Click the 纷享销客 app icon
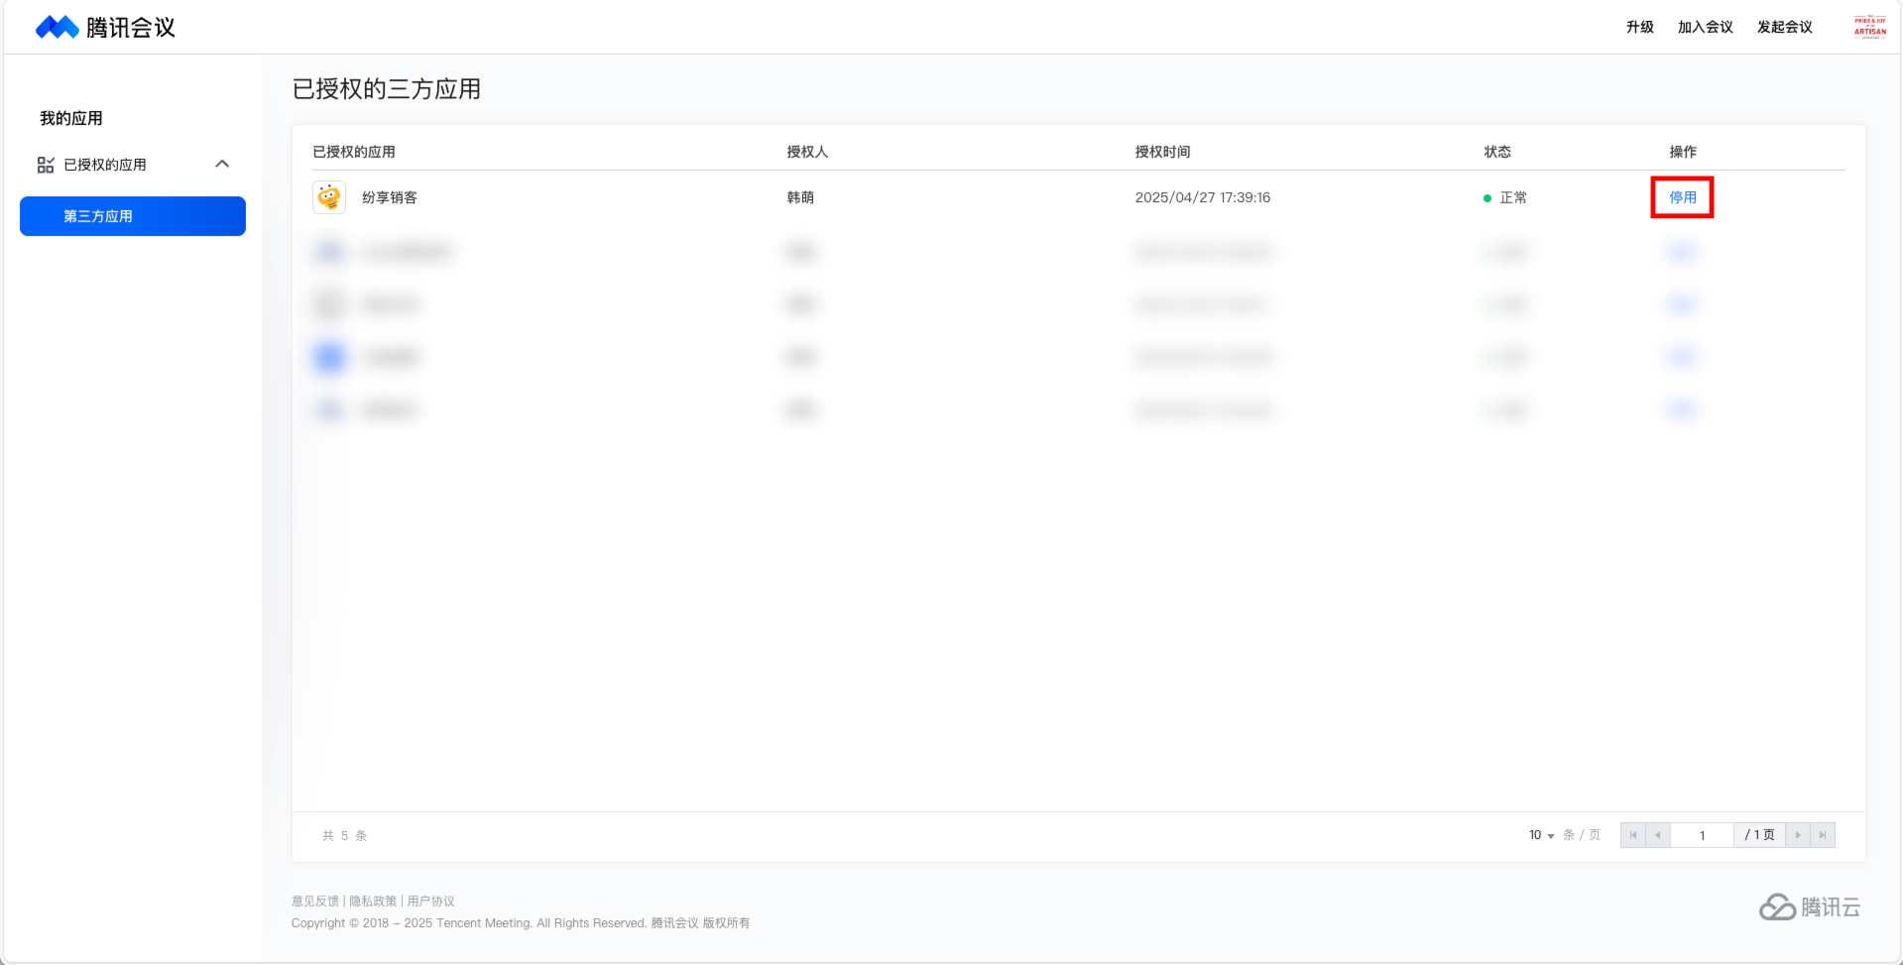The image size is (1903, 965). 329,197
